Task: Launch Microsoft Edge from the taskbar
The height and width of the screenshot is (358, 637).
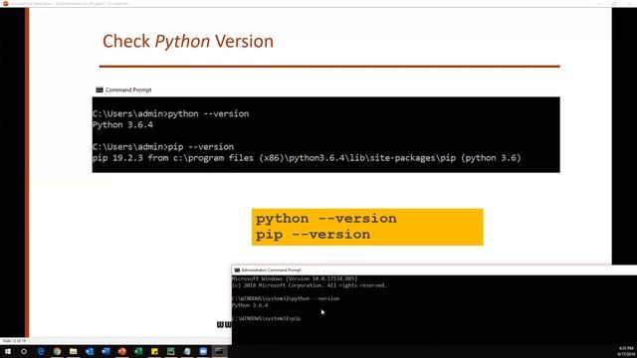Action: coord(41,351)
